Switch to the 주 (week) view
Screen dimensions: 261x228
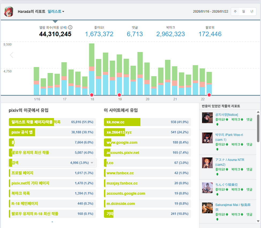tap(235, 12)
